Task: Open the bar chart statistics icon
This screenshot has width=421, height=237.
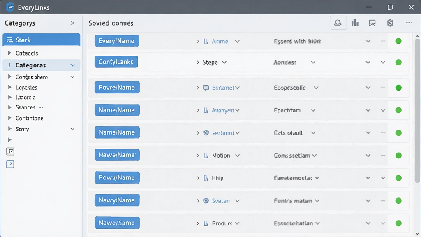Action: coord(355,23)
